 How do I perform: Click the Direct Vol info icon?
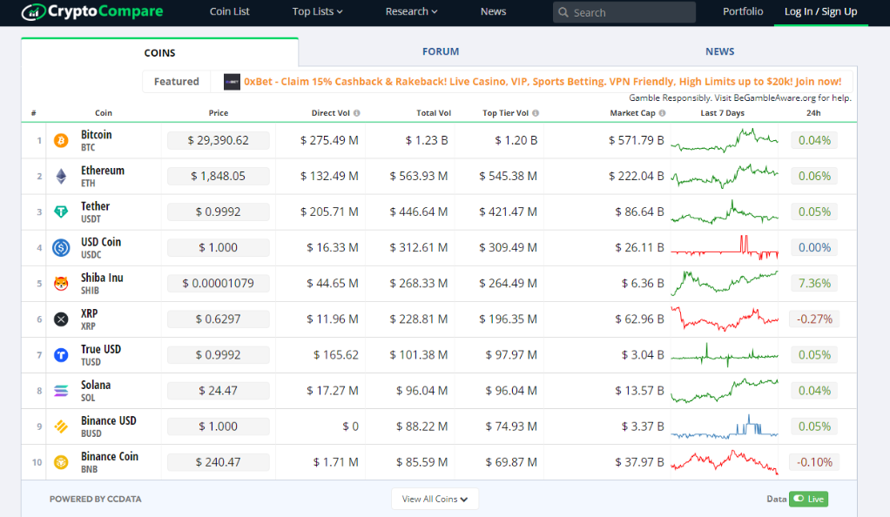tap(356, 113)
